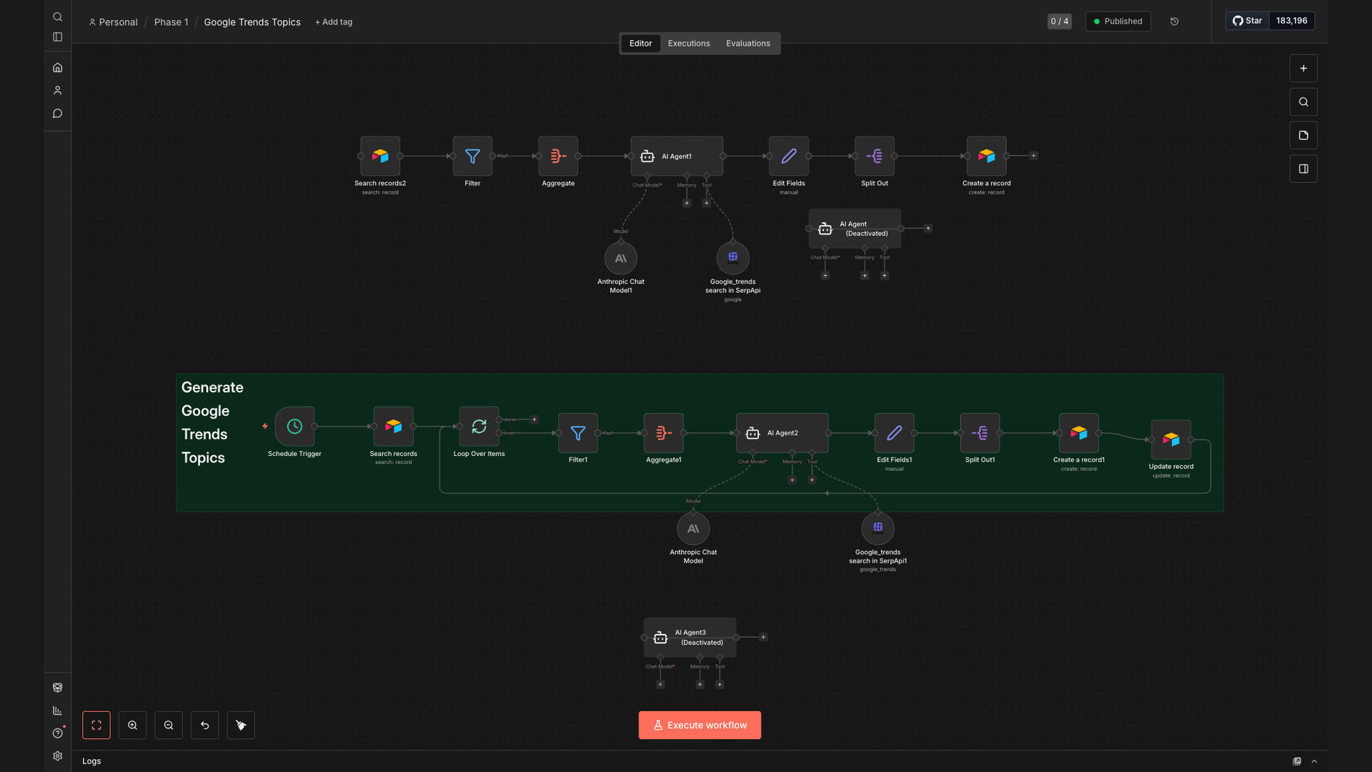Image resolution: width=1372 pixels, height=772 pixels.
Task: Open workflow version history
Action: 1174,21
